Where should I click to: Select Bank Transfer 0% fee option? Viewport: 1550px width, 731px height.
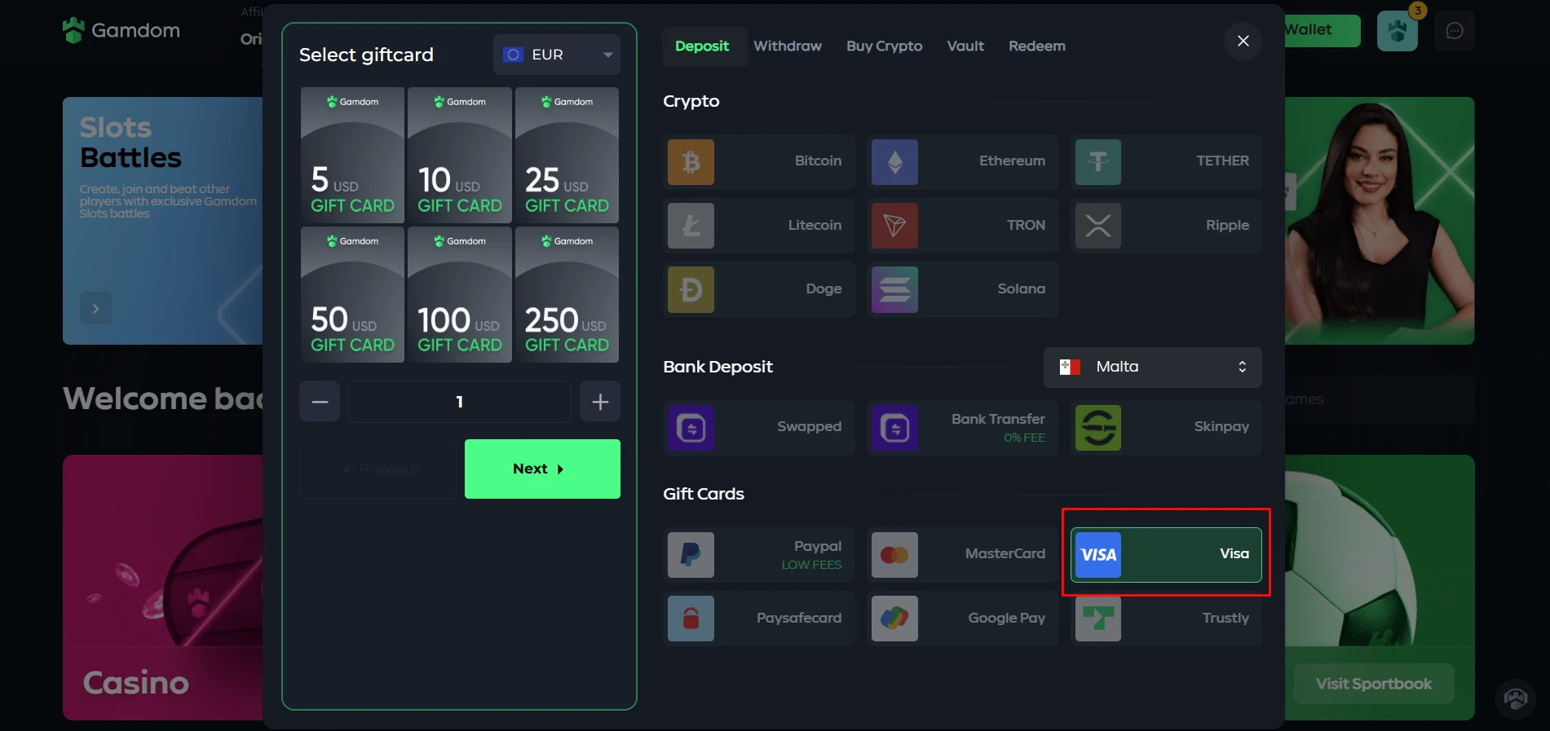coord(962,427)
